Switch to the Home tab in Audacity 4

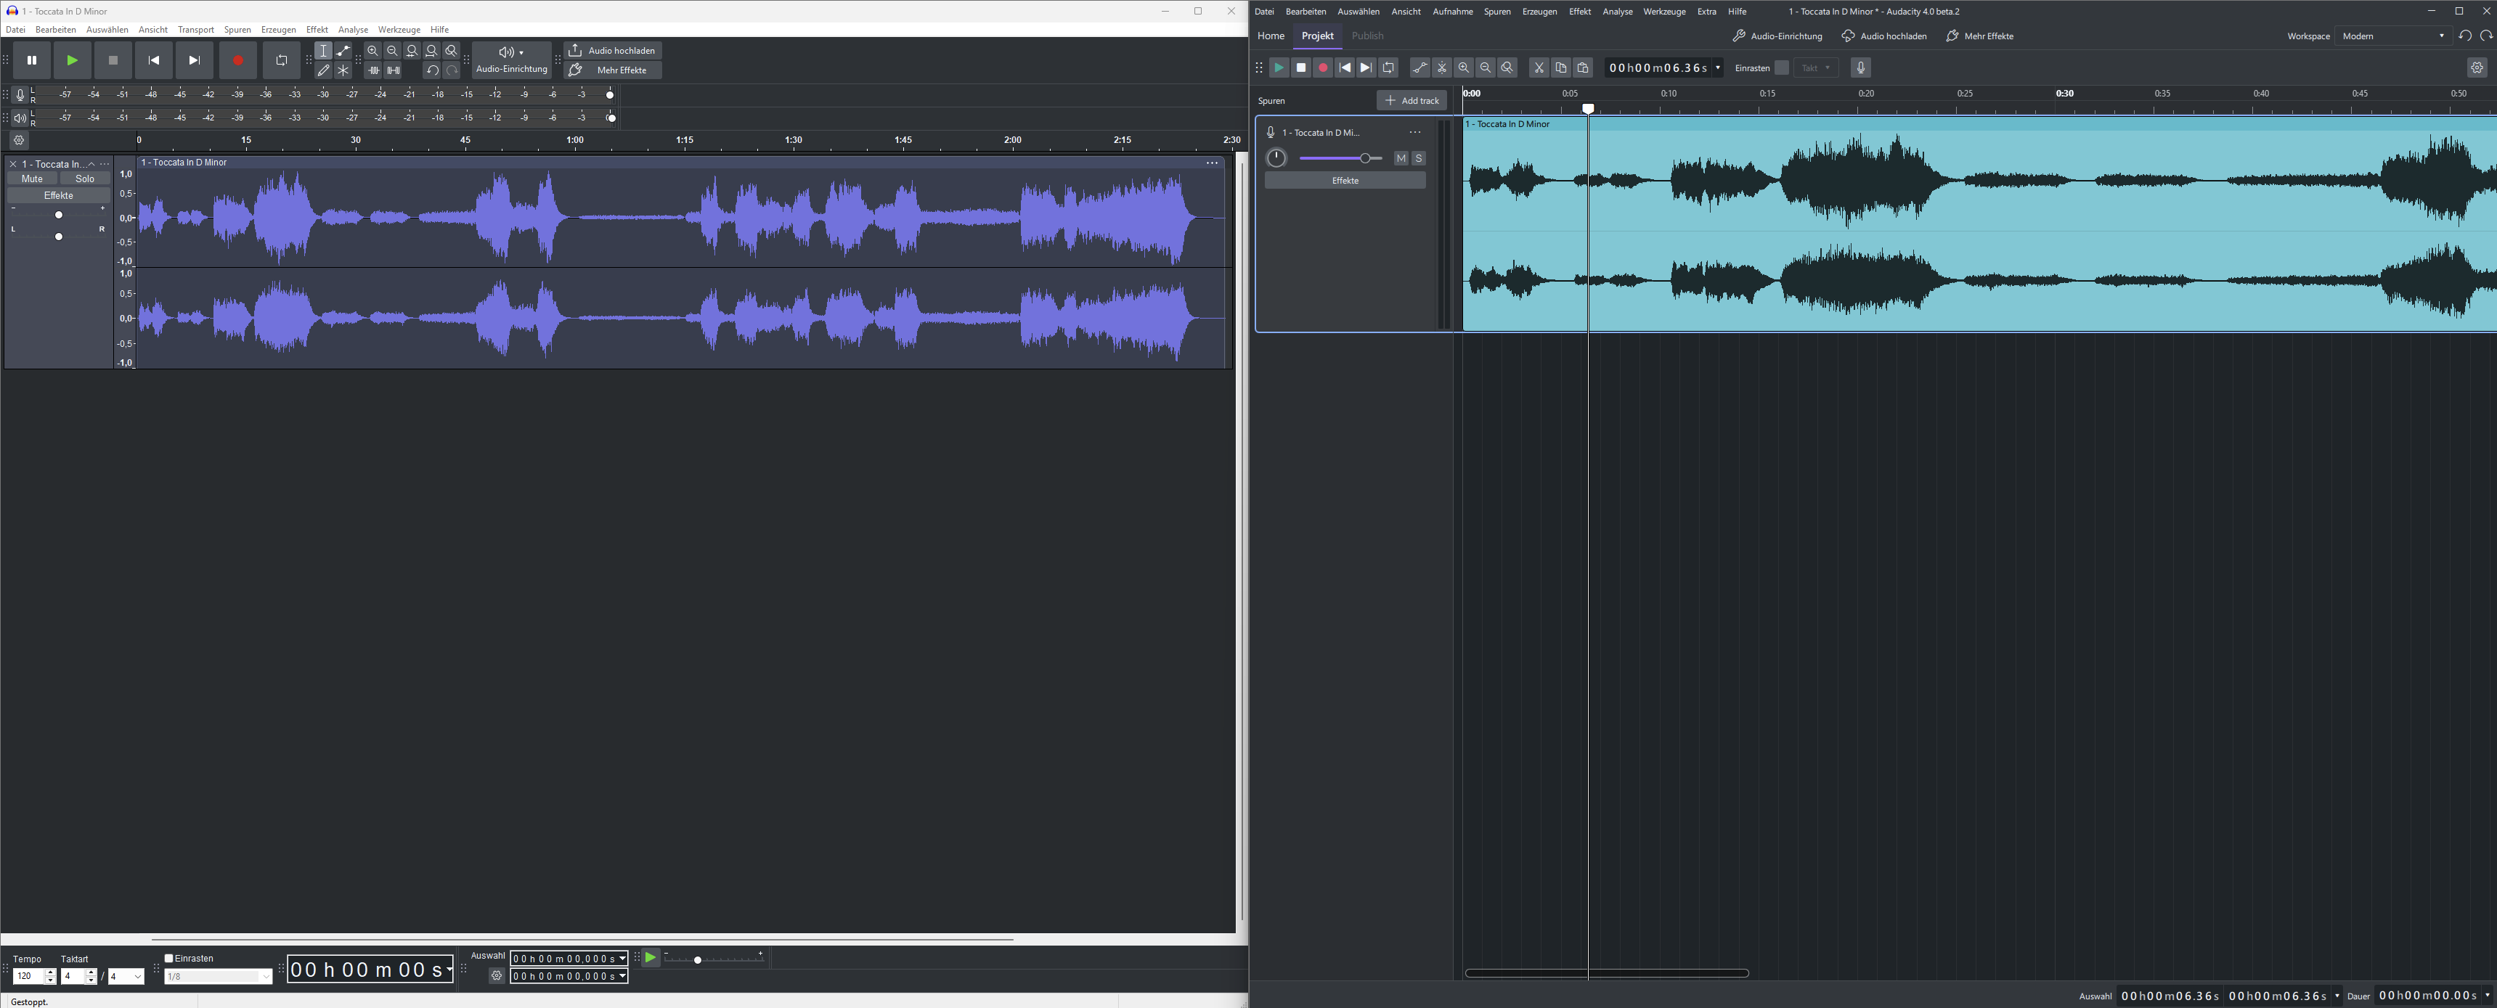1271,36
